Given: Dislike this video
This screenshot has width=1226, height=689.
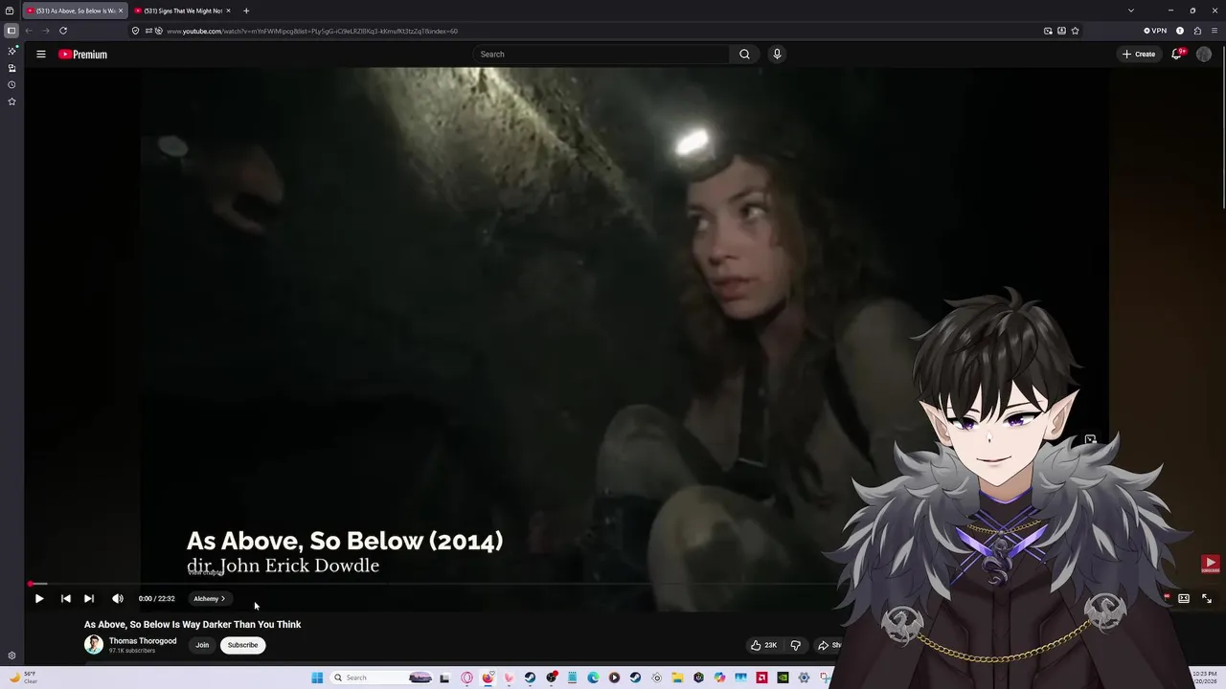Looking at the screenshot, I should point(795,645).
